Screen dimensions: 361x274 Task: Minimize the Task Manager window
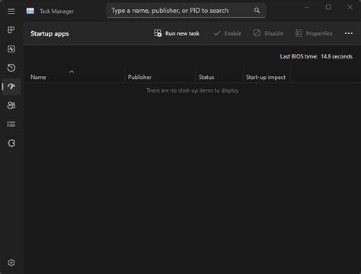[307, 8]
